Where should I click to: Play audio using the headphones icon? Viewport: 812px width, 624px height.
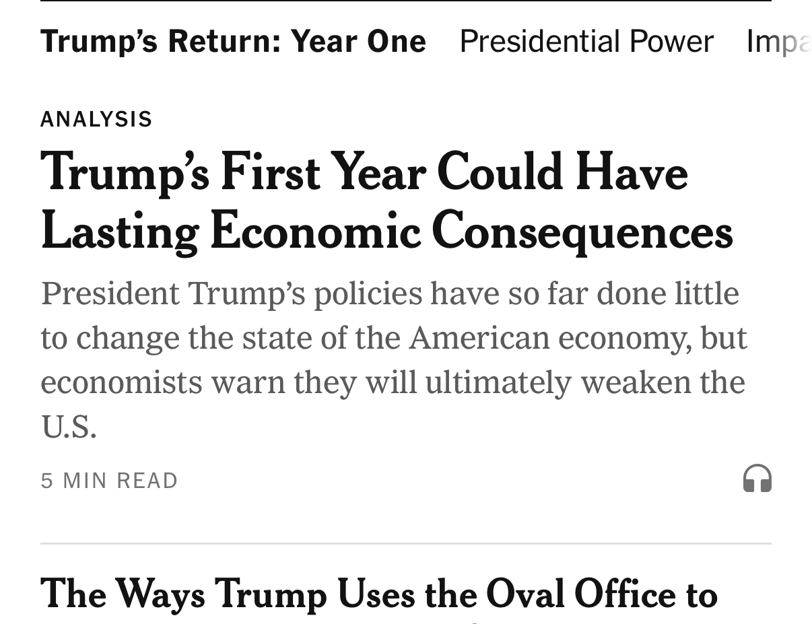click(757, 479)
